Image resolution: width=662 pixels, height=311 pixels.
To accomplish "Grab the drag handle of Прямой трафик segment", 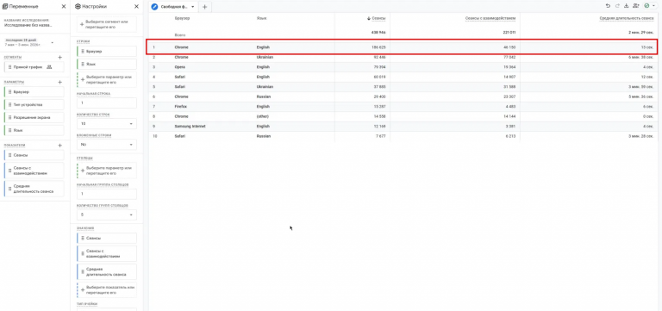I will pyautogui.click(x=9, y=66).
